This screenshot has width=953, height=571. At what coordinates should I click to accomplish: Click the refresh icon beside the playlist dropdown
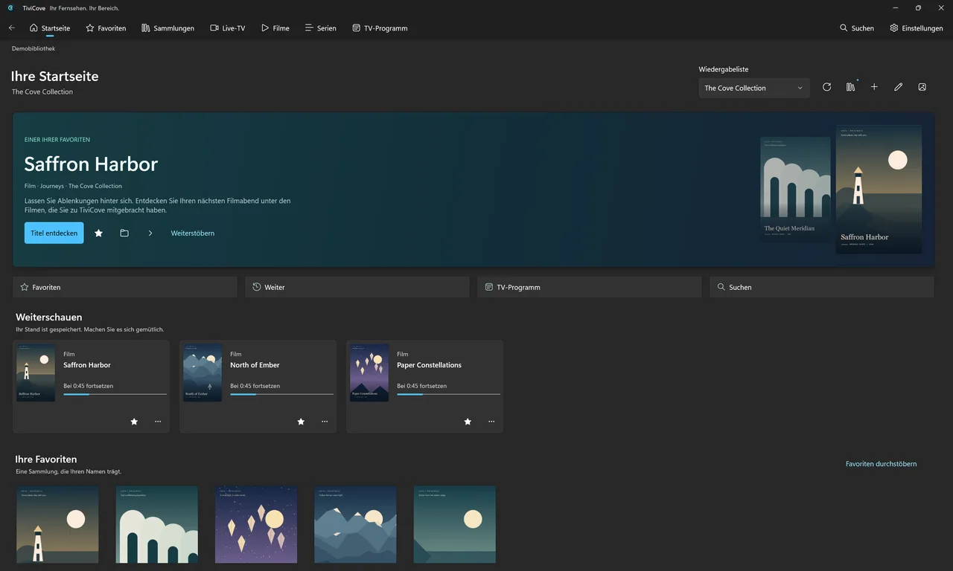[x=826, y=87]
